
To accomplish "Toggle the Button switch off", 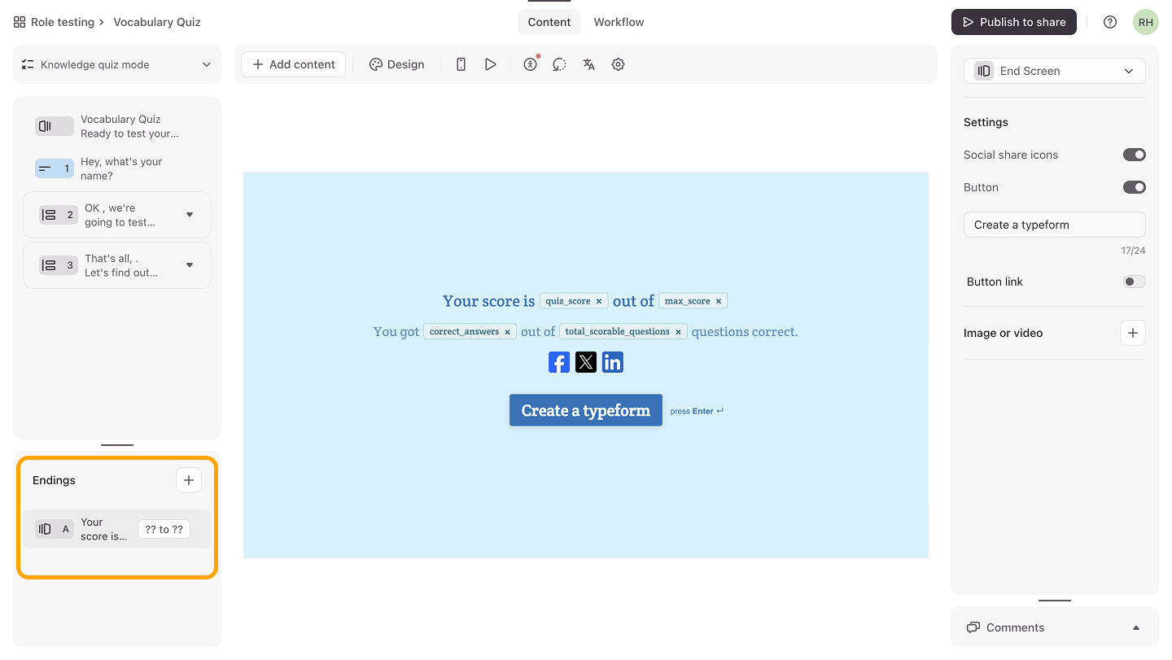I will pos(1135,187).
